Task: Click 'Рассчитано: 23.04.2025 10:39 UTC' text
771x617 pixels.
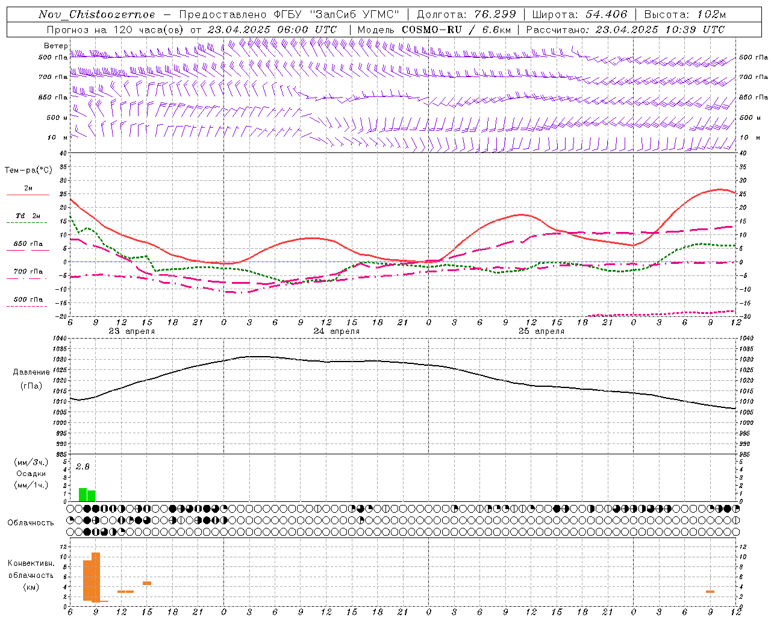Action: point(625,30)
